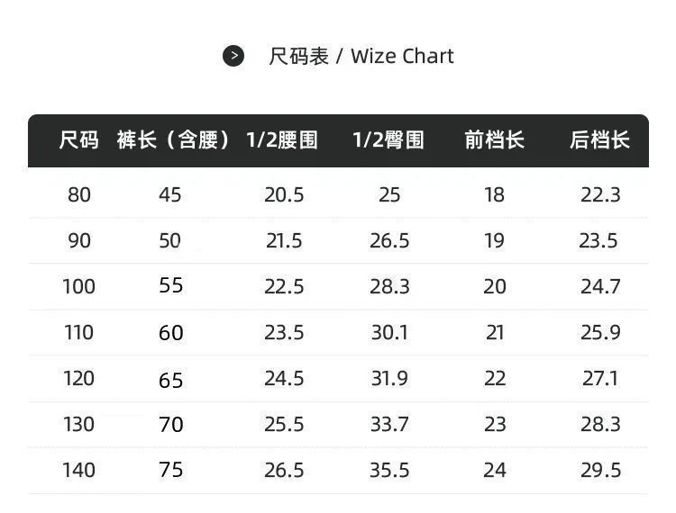The height and width of the screenshot is (513, 676).
Task: Click pants length value 70
Action: click(170, 424)
